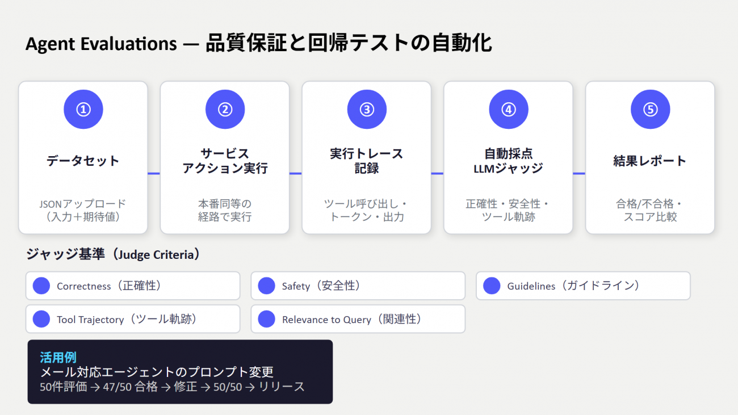The width and height of the screenshot is (738, 415).
Task: Select the データセット card title
Action: coord(83,161)
